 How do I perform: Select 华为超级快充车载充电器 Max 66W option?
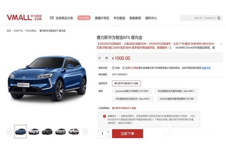(176, 91)
